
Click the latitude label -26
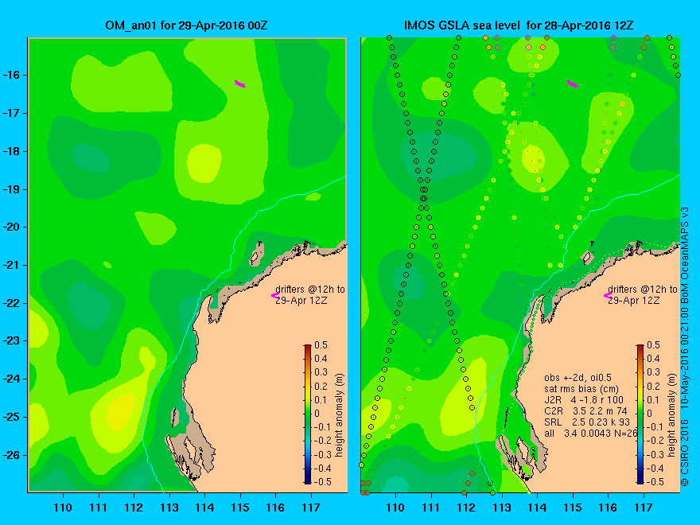click(12, 455)
